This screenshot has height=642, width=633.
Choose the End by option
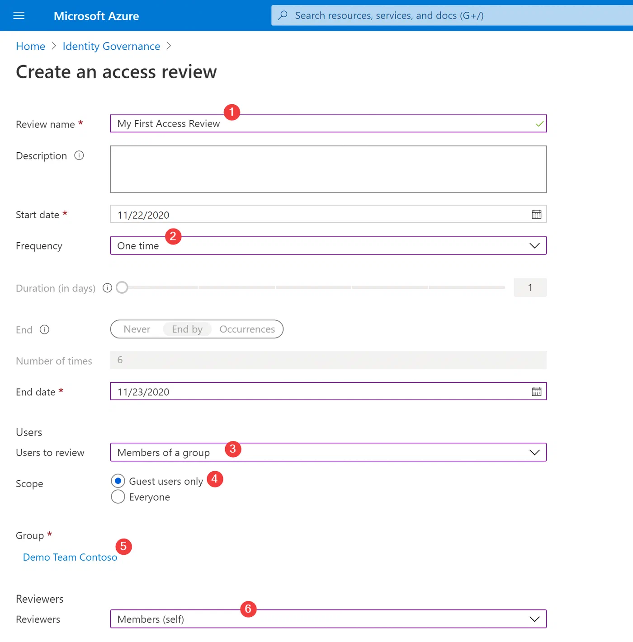(x=187, y=329)
